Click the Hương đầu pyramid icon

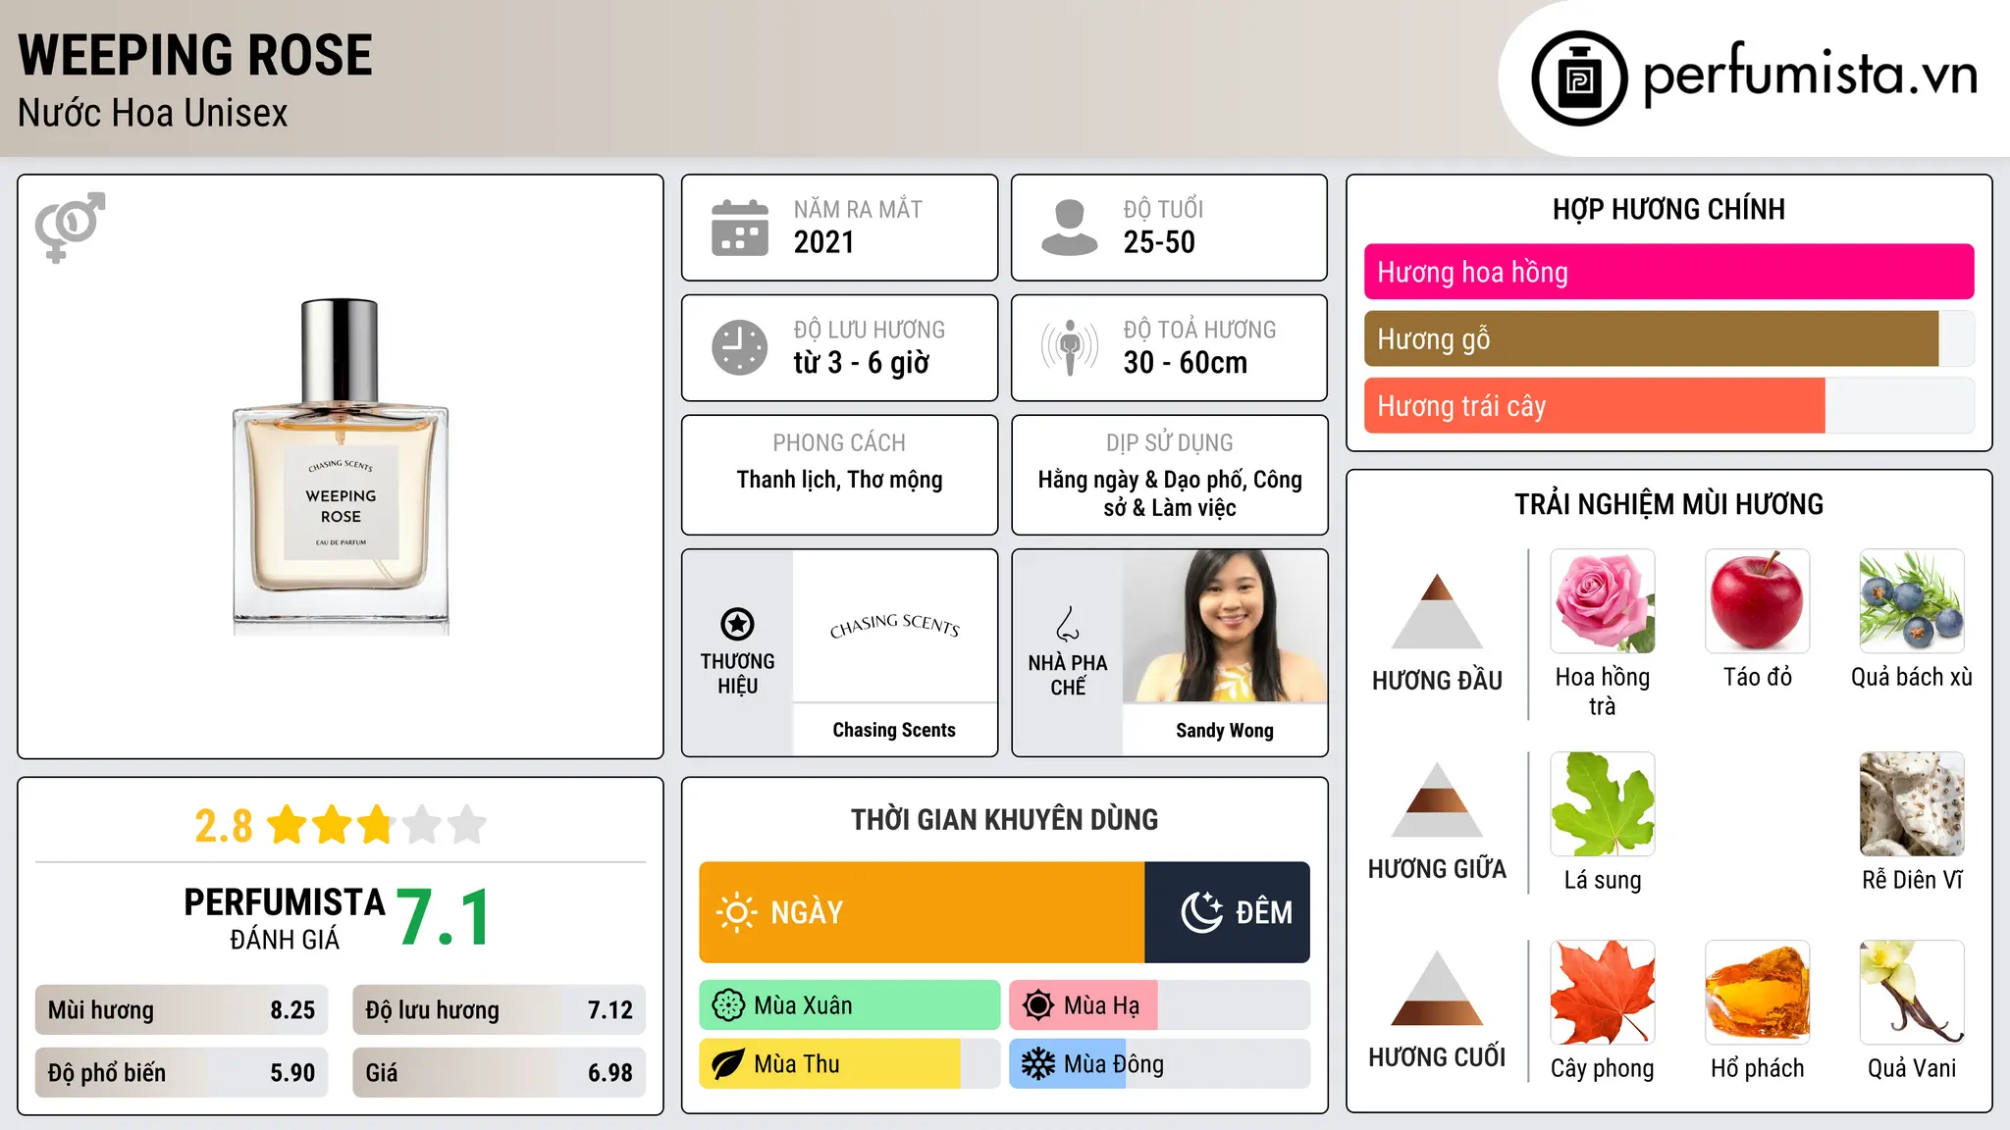coord(1438,611)
